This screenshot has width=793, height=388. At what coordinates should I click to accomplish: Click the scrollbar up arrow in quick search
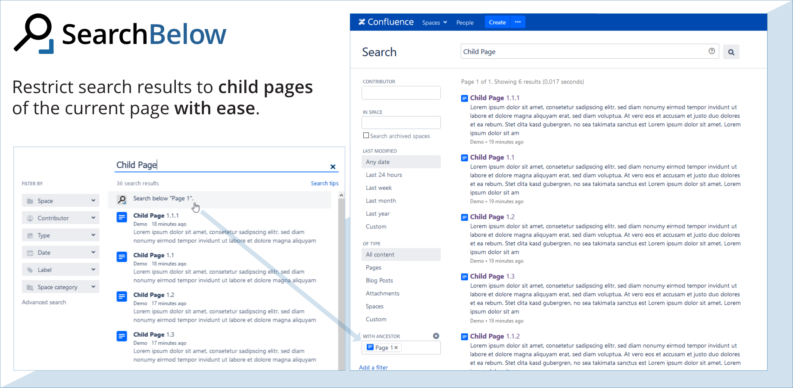[x=341, y=195]
